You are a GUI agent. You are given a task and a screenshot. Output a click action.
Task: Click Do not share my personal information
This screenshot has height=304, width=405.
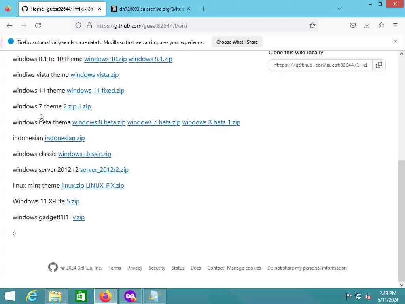307,268
